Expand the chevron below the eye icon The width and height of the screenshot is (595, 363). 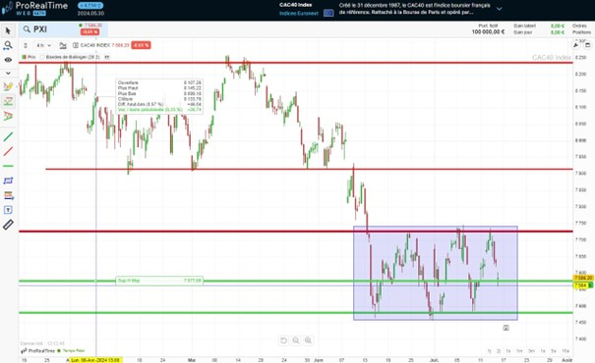point(8,73)
